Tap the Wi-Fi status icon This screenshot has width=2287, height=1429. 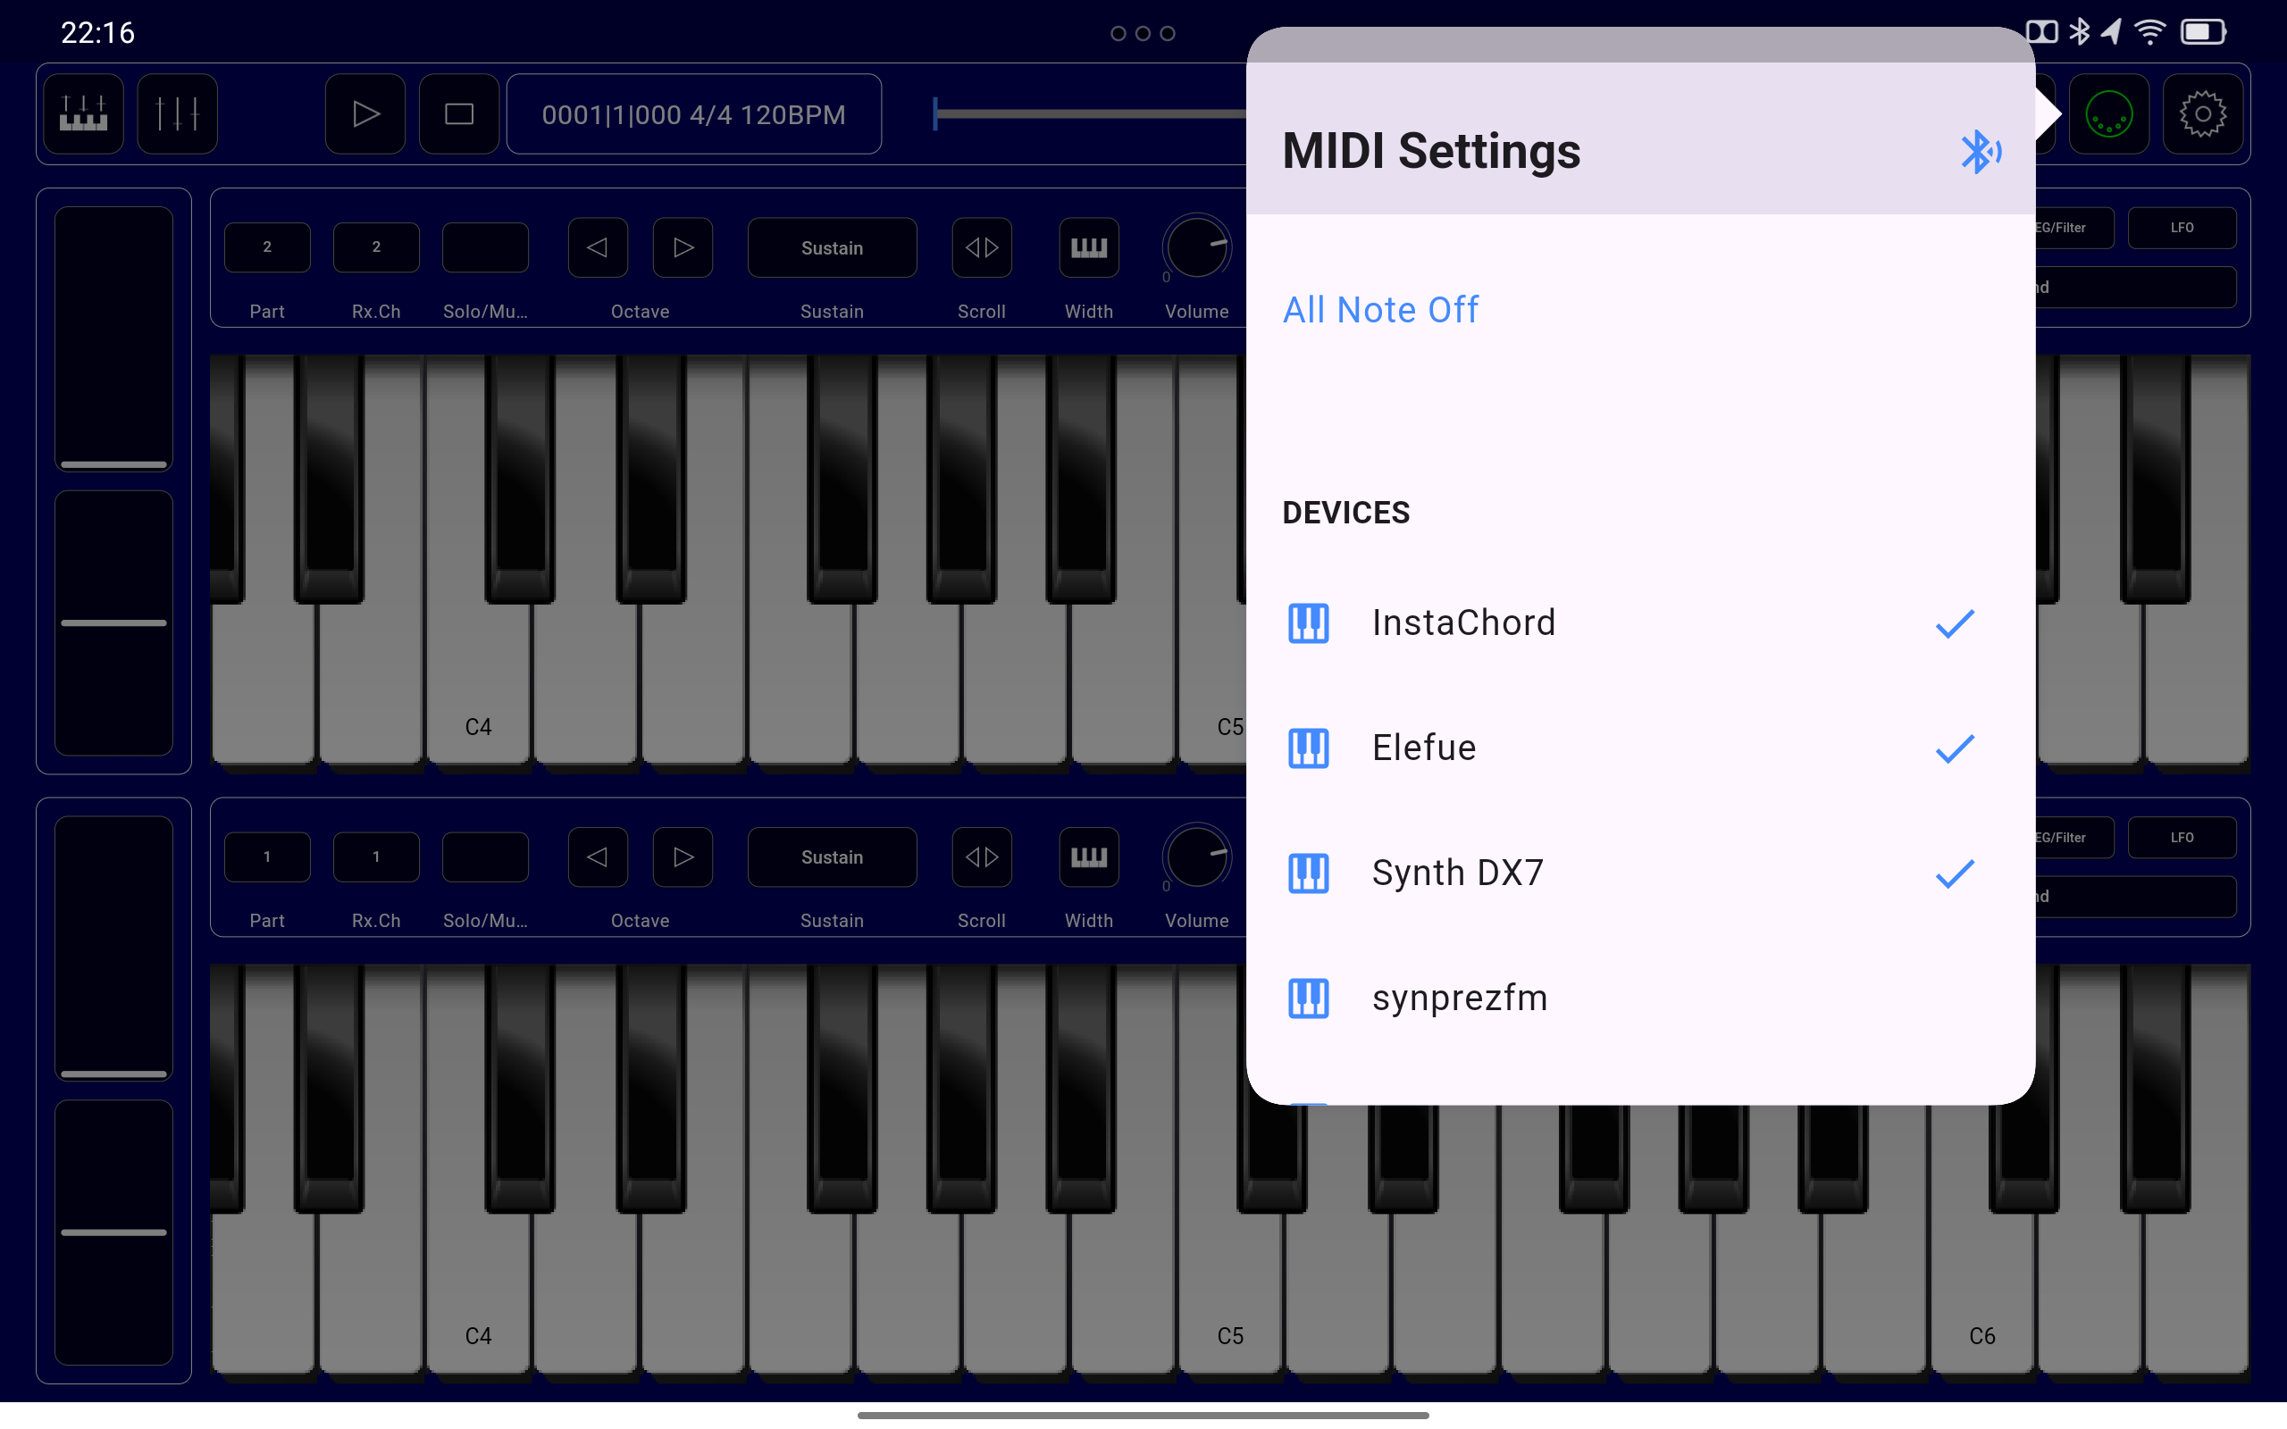click(x=2150, y=32)
